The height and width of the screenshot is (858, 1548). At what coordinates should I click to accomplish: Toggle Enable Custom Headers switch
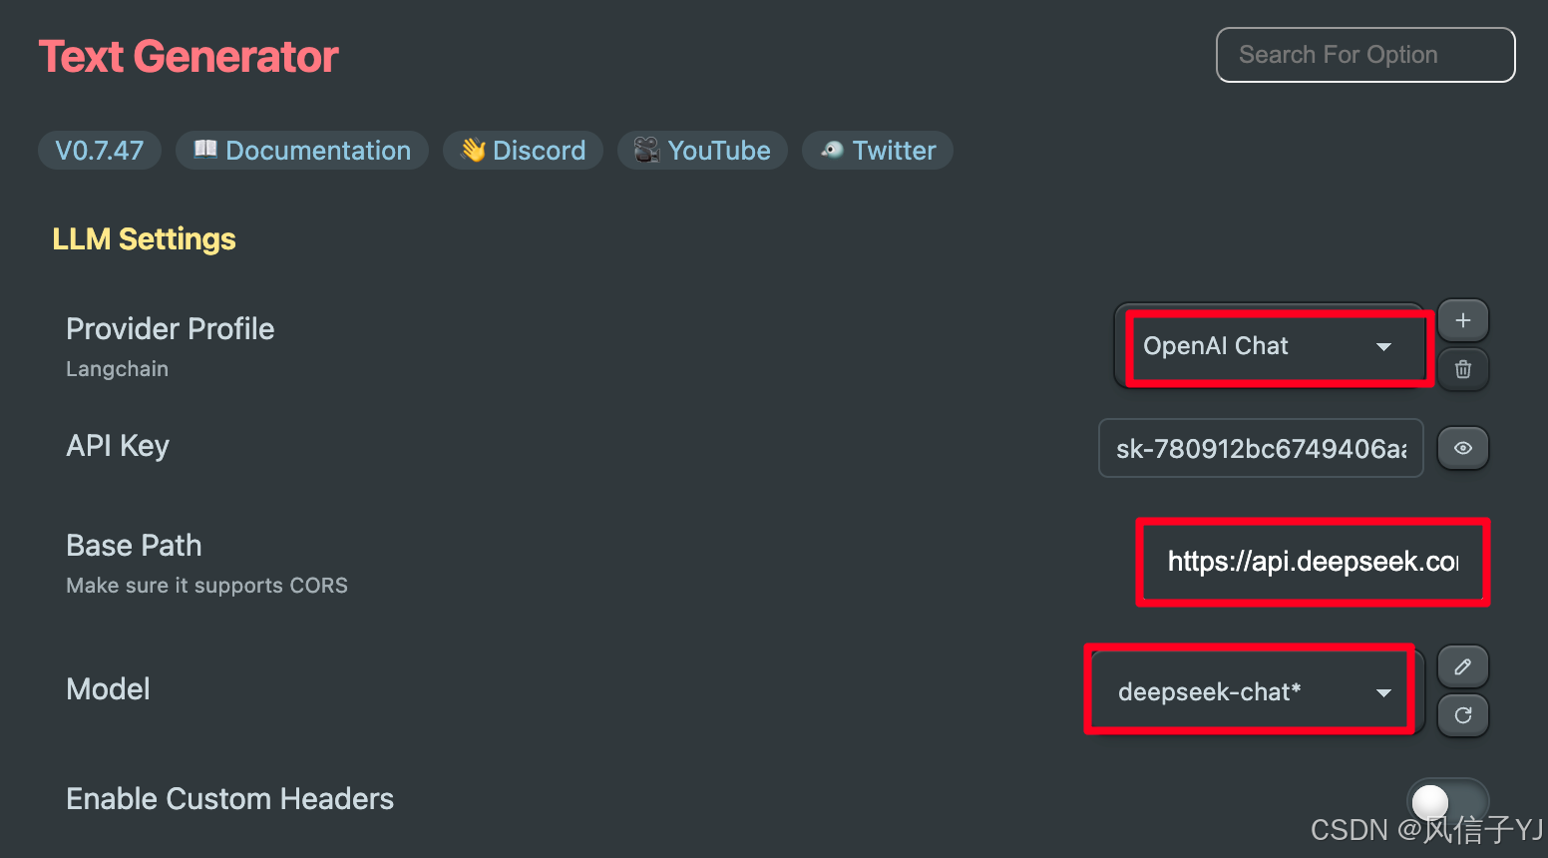[x=1447, y=801]
